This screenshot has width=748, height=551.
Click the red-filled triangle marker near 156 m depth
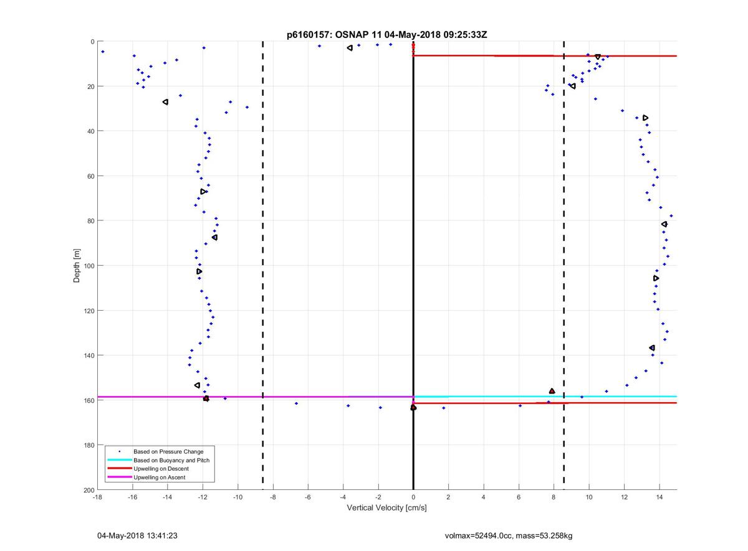[552, 391]
